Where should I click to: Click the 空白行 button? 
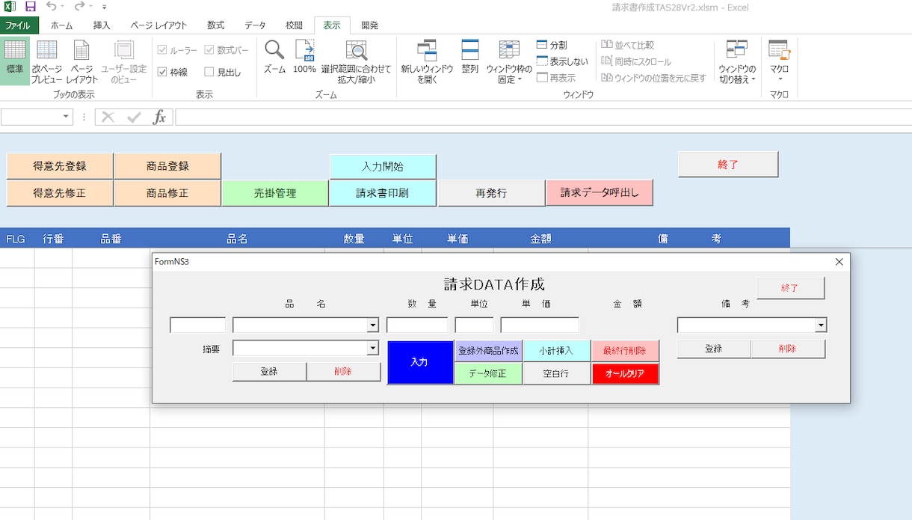[556, 373]
